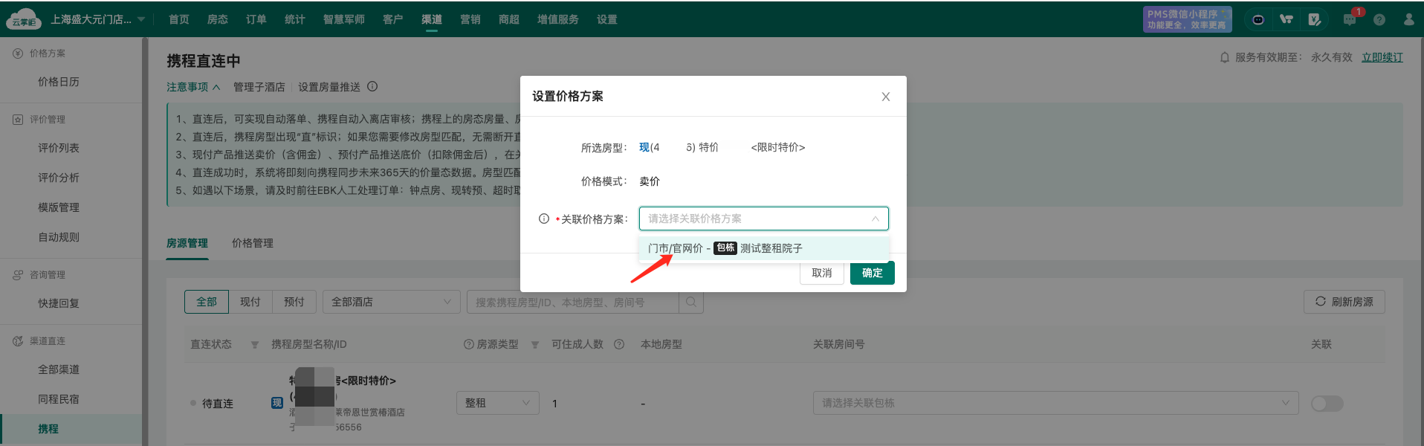The width and height of the screenshot is (1424, 446).
Task: Expand the 全部酒店 hotel dropdown
Action: [391, 302]
